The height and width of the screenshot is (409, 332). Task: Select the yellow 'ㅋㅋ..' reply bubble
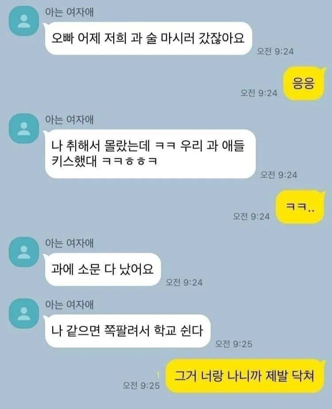click(300, 207)
